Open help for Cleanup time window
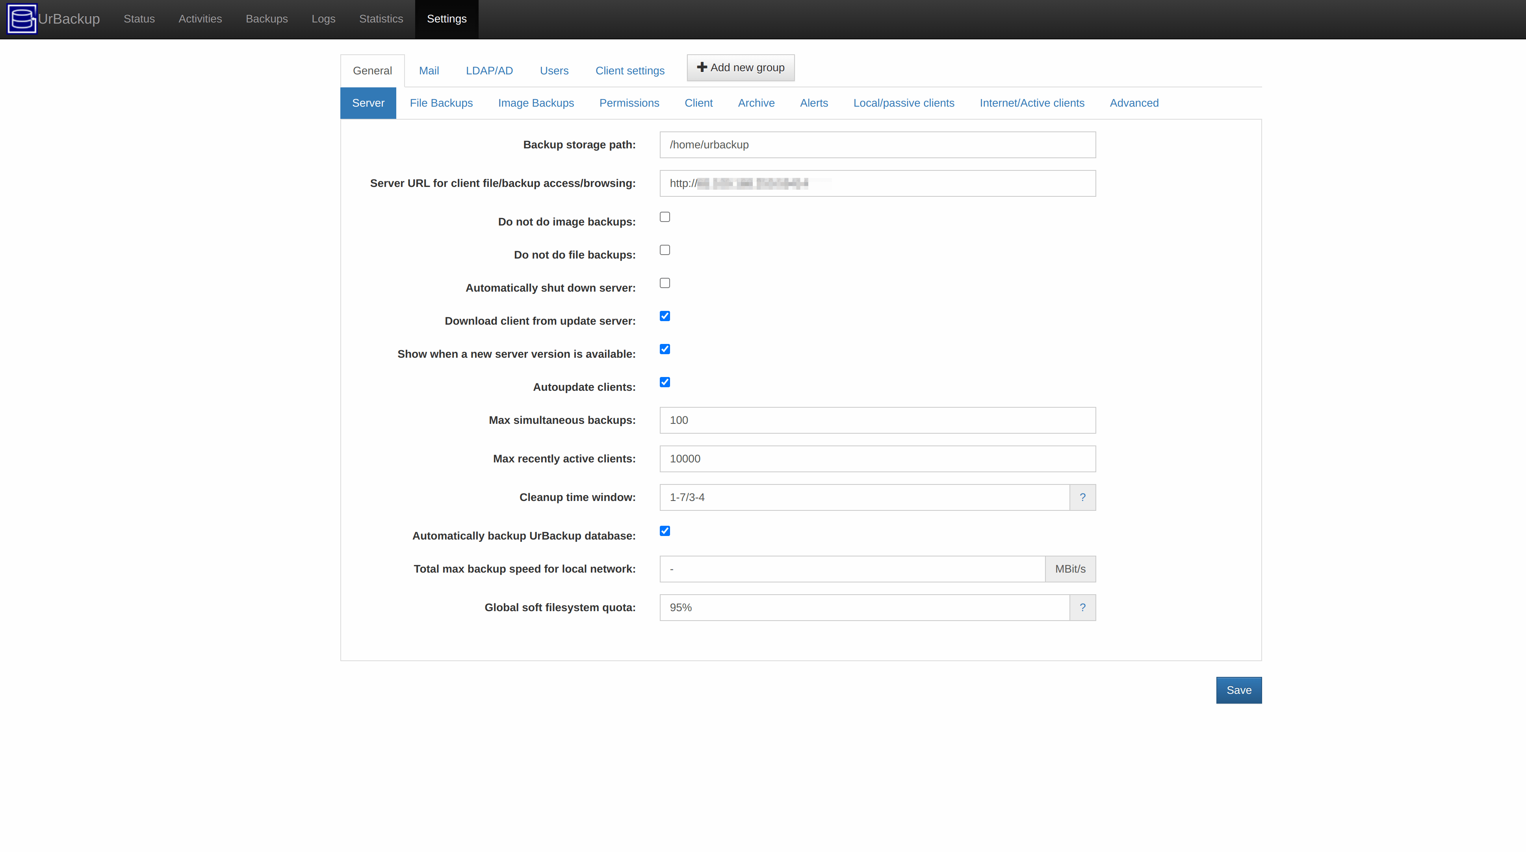 point(1082,497)
